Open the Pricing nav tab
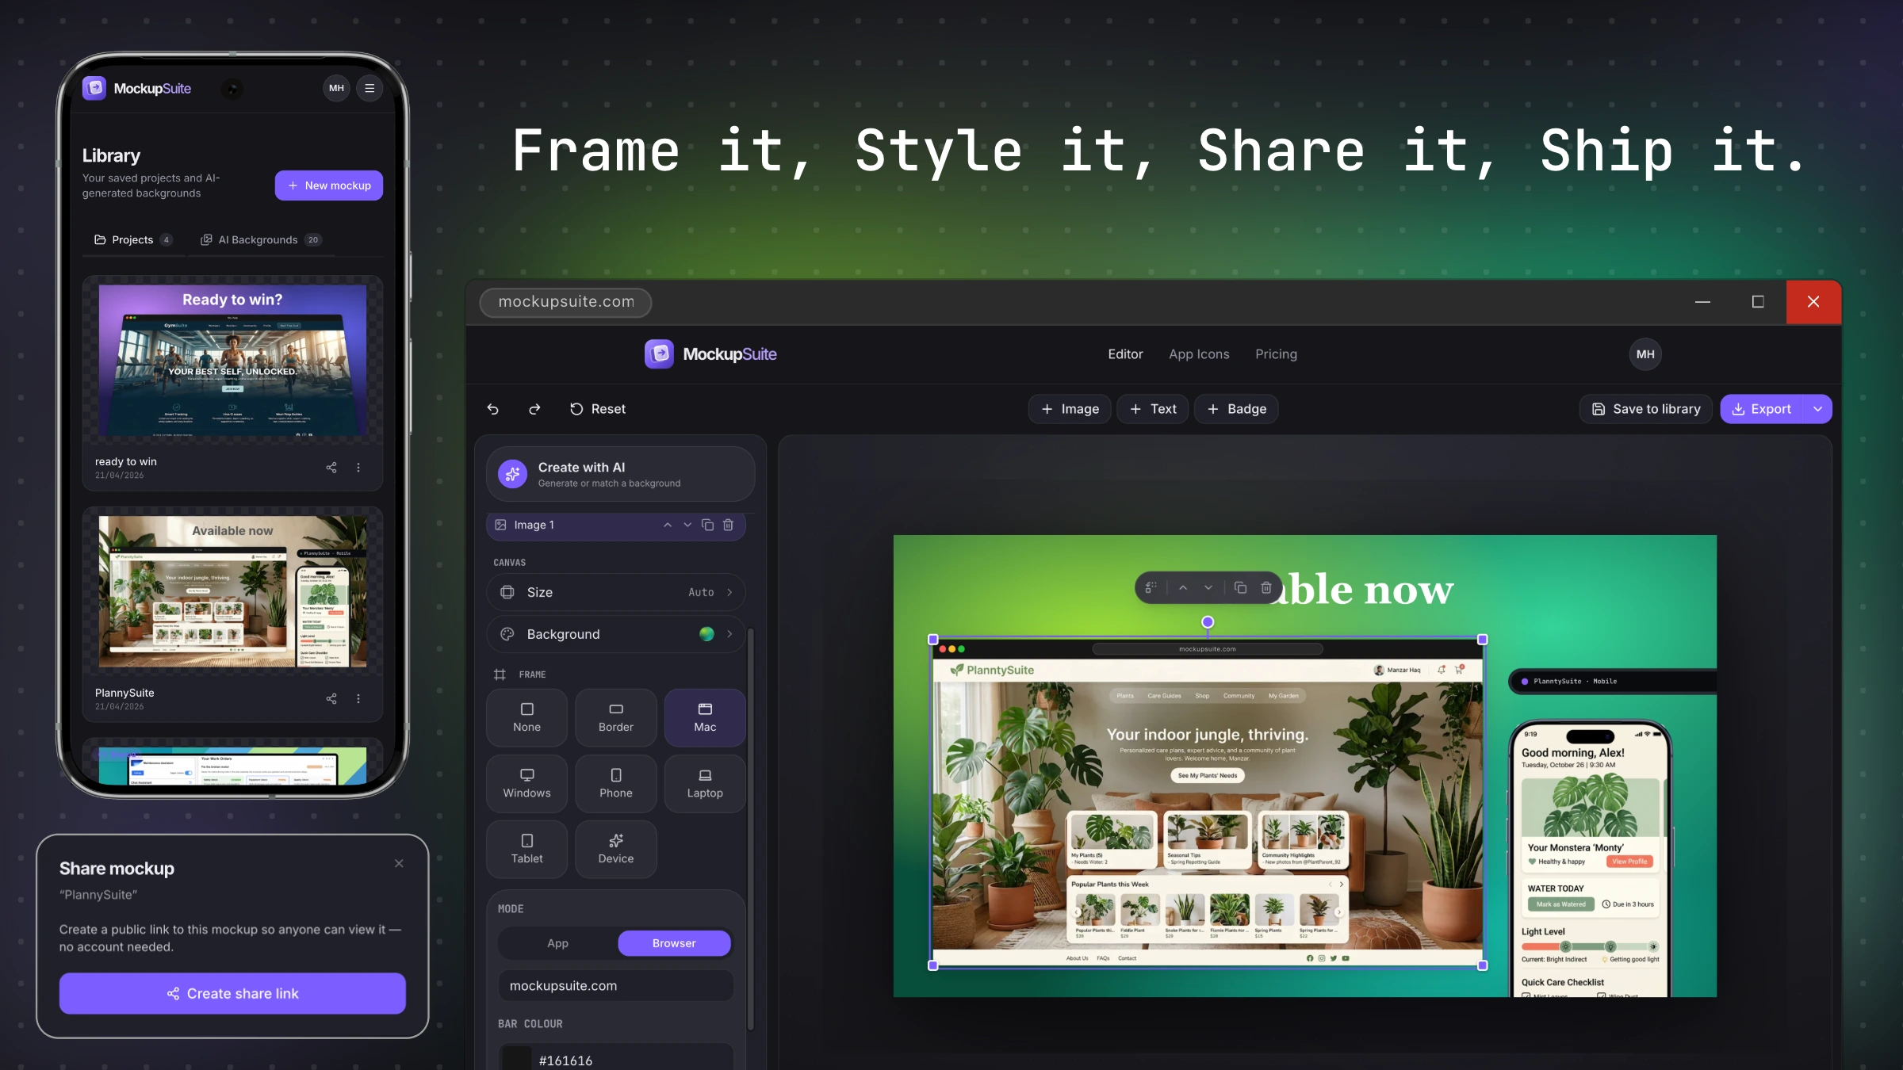 1276,354
